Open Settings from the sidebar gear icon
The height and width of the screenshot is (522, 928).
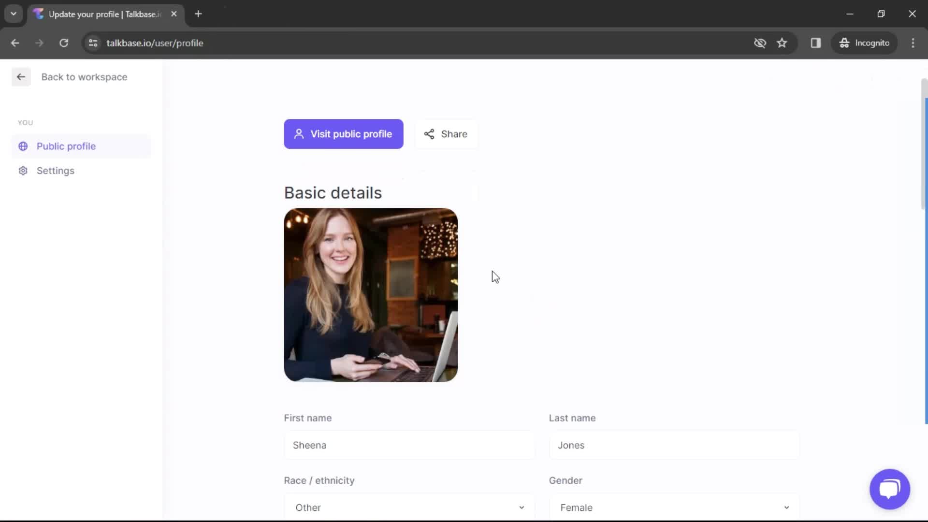(23, 171)
